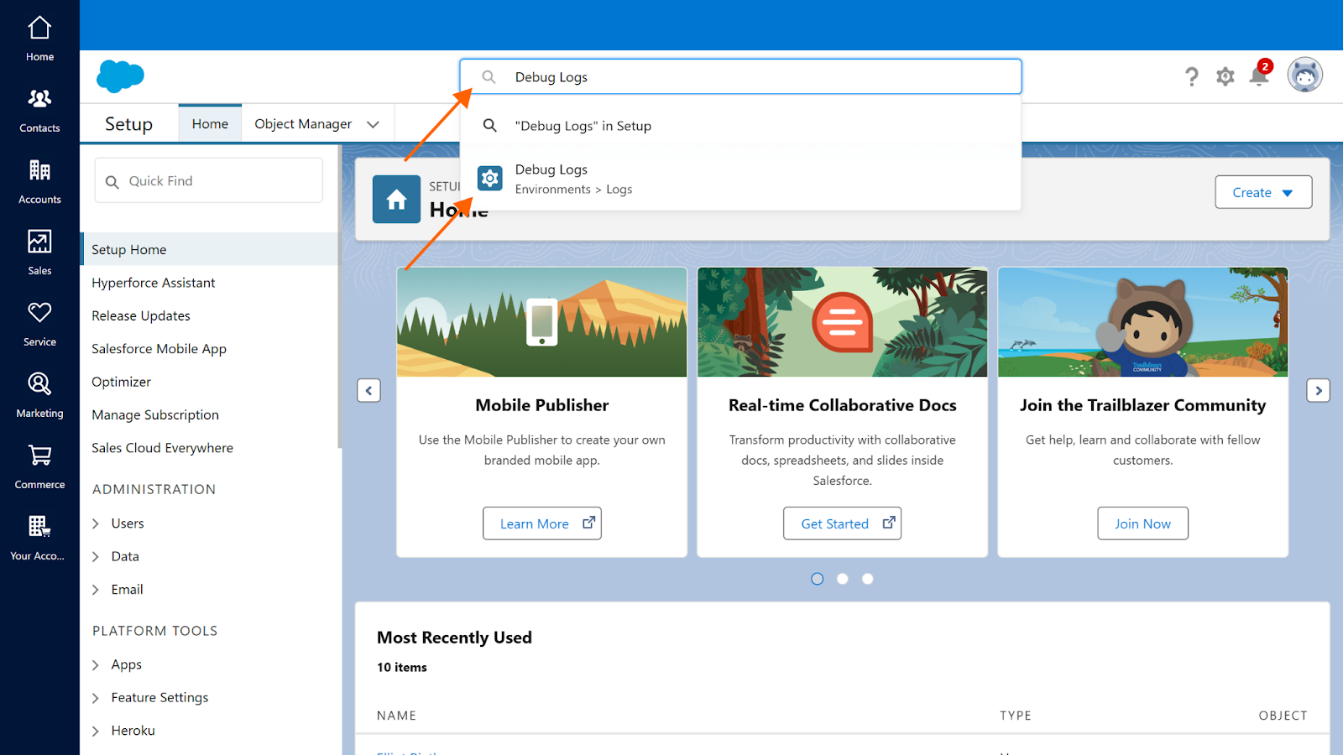Select the second carousel indicator dot

click(x=843, y=579)
